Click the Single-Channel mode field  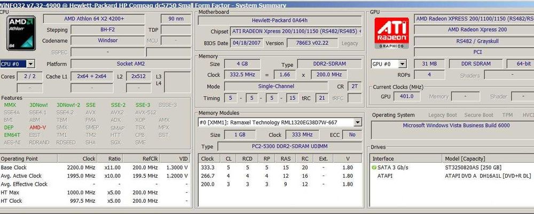(276, 86)
